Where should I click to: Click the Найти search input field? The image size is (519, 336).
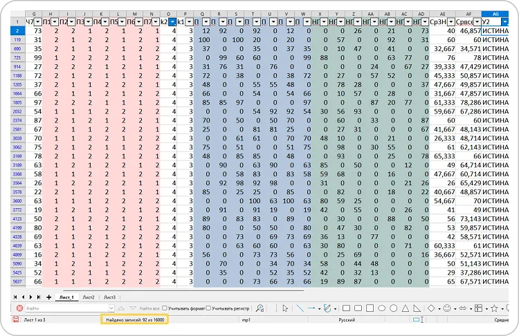[x=66, y=308]
